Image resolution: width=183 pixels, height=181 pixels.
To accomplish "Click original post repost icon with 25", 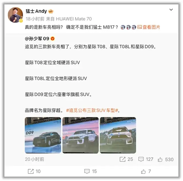I will click(x=123, y=159).
